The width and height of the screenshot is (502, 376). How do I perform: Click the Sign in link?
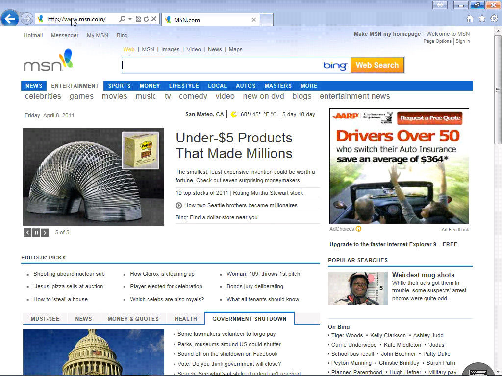463,41
